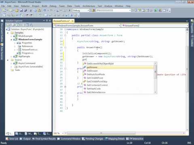Open the Refactor menu
The image size is (194, 145).
point(25,6)
